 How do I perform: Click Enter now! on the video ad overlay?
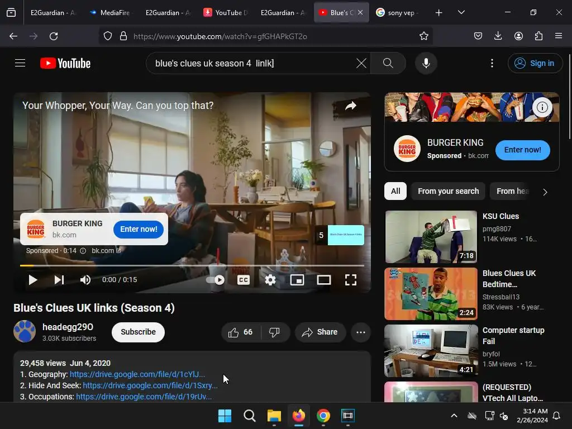[x=139, y=229]
